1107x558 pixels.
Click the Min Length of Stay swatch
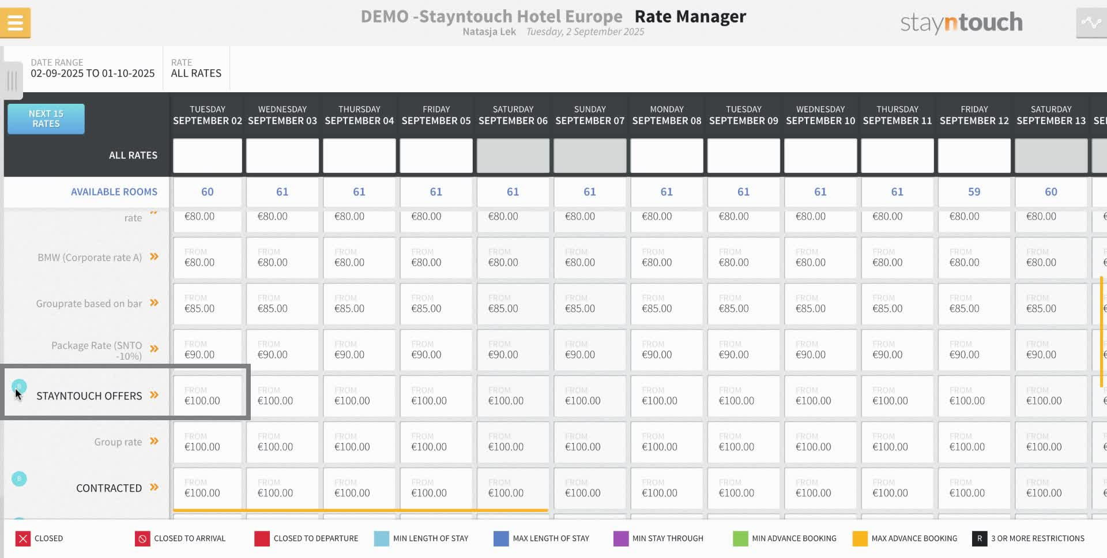(x=382, y=538)
